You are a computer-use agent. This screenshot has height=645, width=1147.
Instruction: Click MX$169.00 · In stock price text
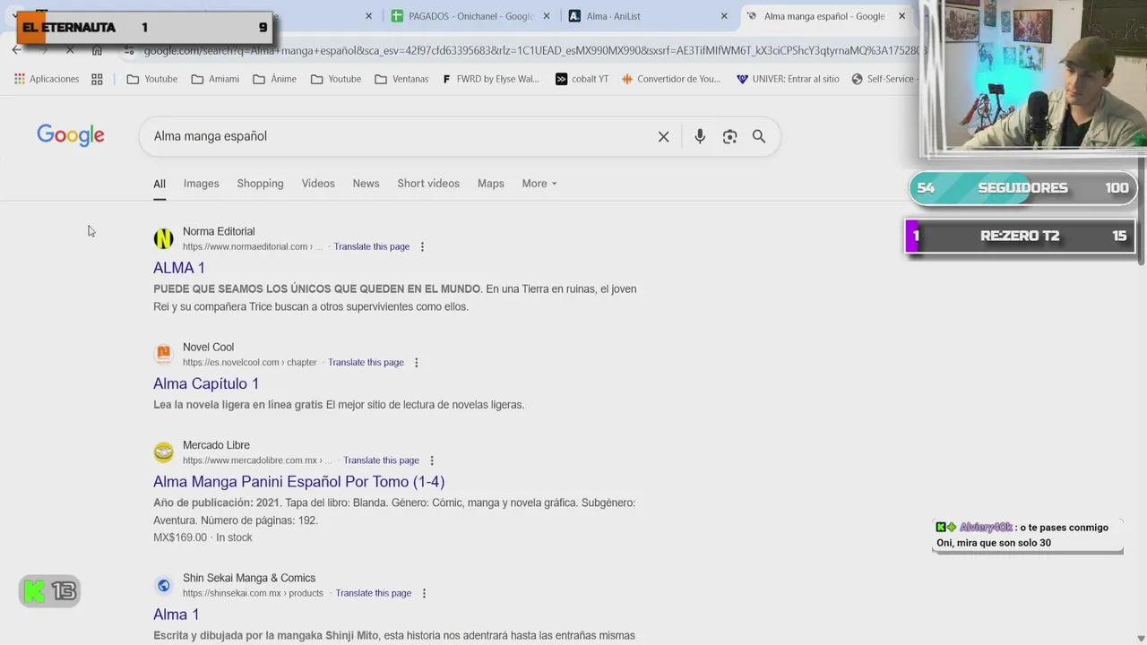pyautogui.click(x=203, y=537)
